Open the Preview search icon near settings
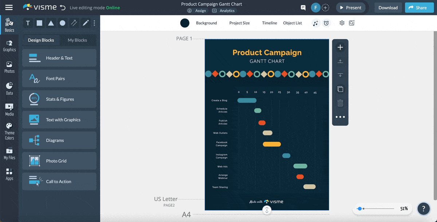Viewport: 437px width, 222px height. coord(351,23)
